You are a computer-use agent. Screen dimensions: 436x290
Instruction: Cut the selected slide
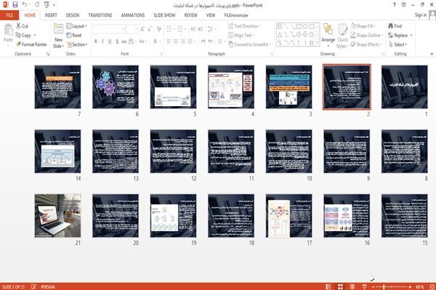tap(22, 26)
